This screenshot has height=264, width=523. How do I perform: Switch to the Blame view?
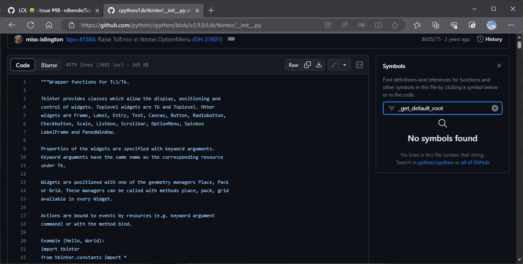[49, 65]
